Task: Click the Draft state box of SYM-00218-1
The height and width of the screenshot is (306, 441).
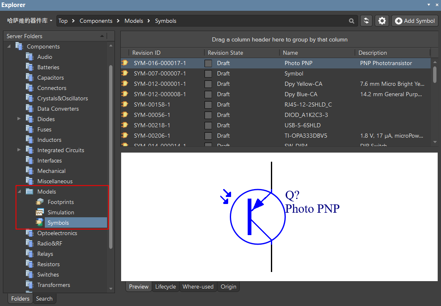Action: point(208,126)
